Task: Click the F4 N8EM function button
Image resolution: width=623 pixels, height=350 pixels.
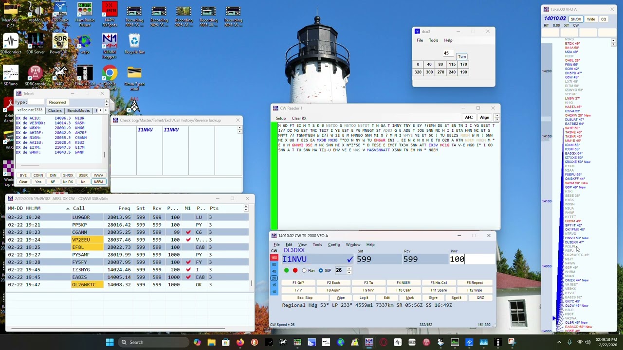Action: click(x=403, y=282)
